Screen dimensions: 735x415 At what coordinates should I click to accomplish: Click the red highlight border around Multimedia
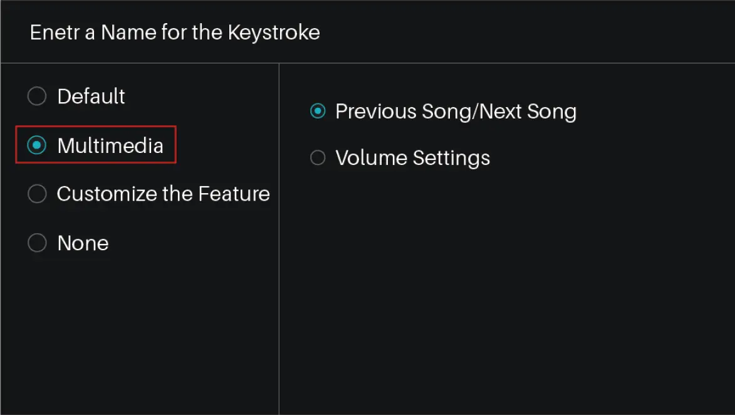tap(176, 145)
